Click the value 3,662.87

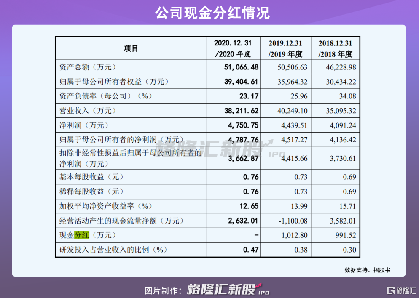tap(243, 159)
